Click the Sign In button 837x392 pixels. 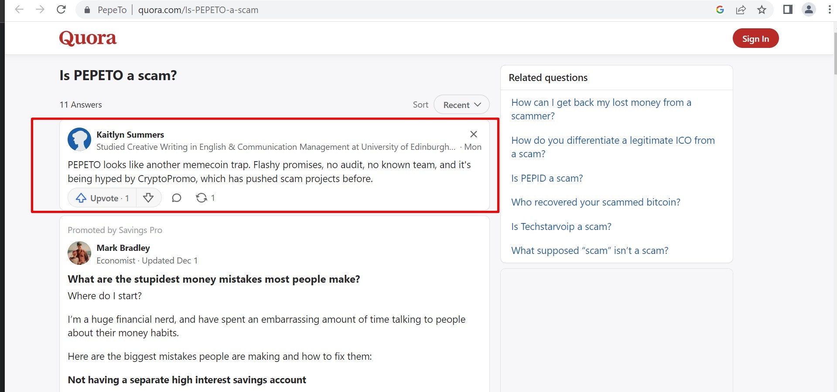(755, 38)
